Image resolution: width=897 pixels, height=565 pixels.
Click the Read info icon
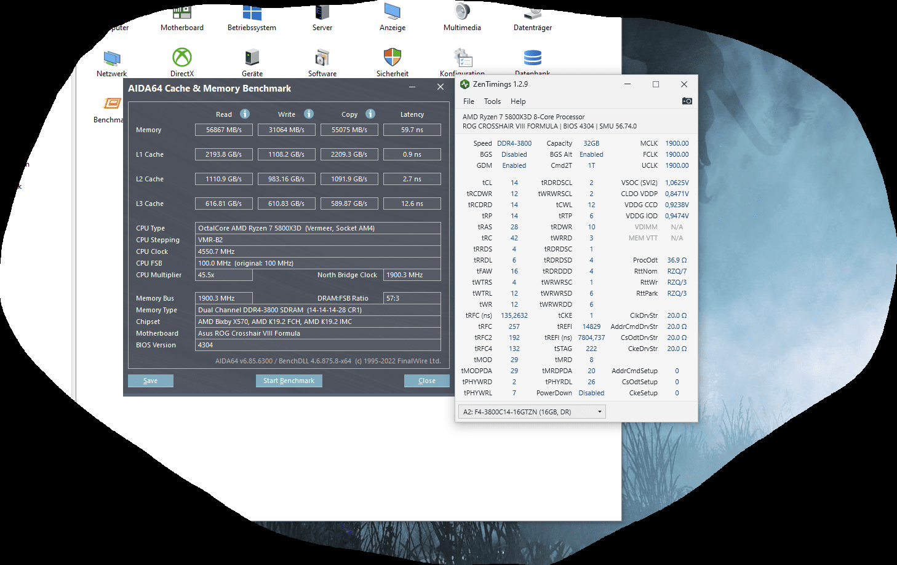(245, 114)
